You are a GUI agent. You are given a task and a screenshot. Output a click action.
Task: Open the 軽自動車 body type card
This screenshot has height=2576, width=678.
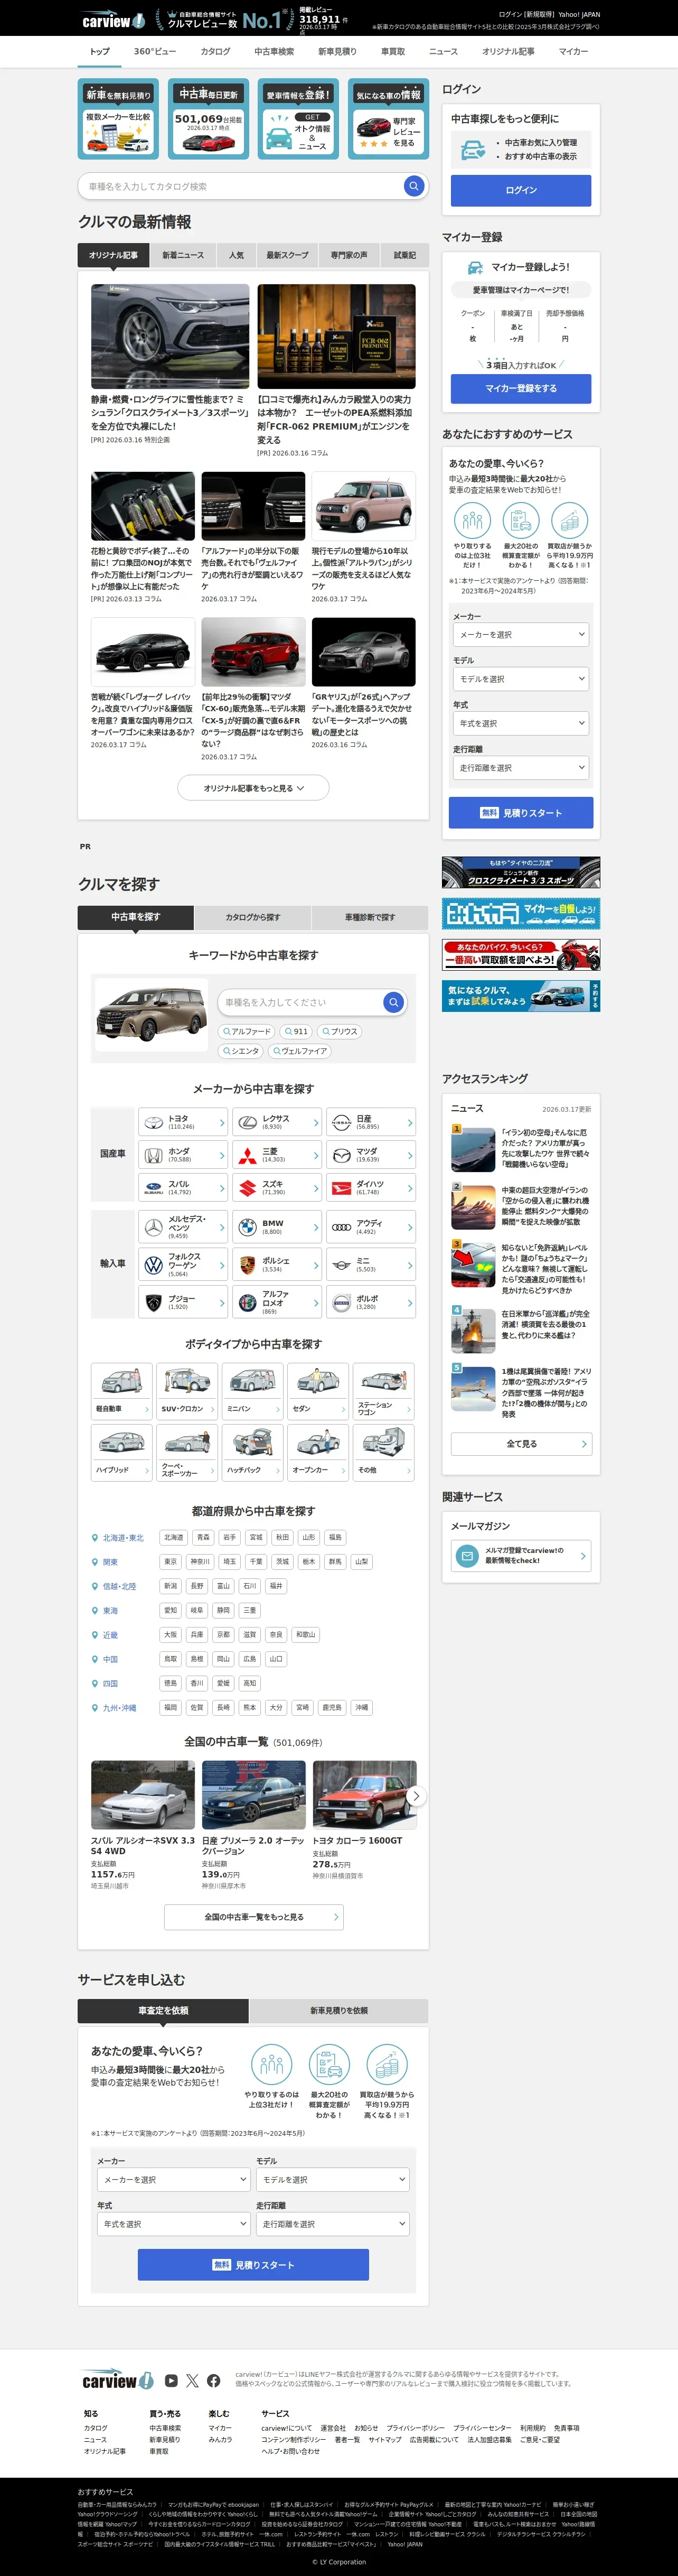(121, 1391)
